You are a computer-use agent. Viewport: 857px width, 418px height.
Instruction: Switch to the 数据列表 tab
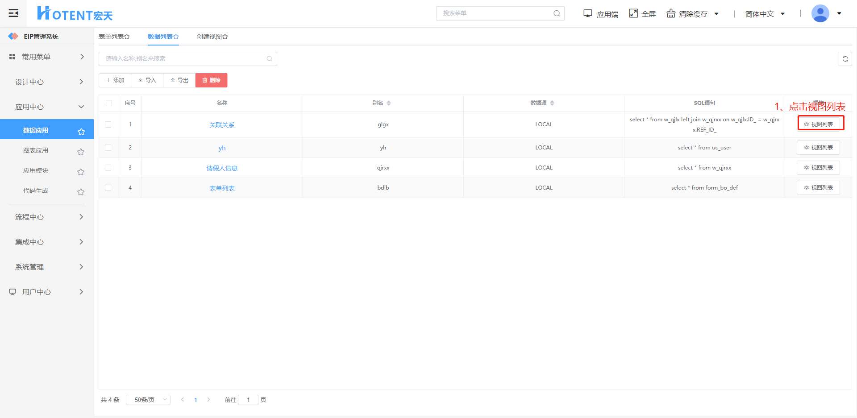pos(163,37)
